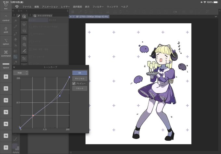Viewport: 221px width, 154px height.
Task: Open the quick access magnifier dock icon
Action: 24,17
